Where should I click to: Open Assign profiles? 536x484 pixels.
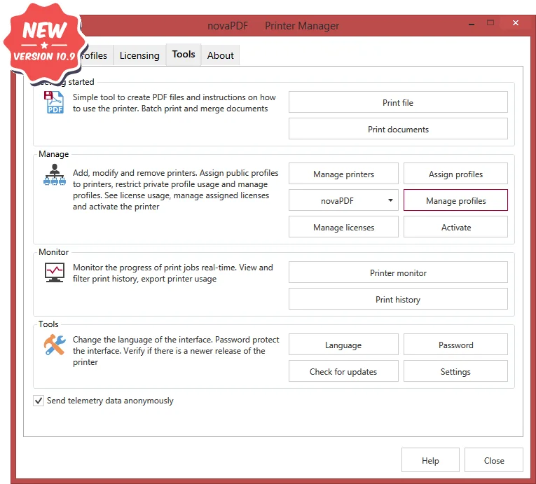pyautogui.click(x=455, y=174)
